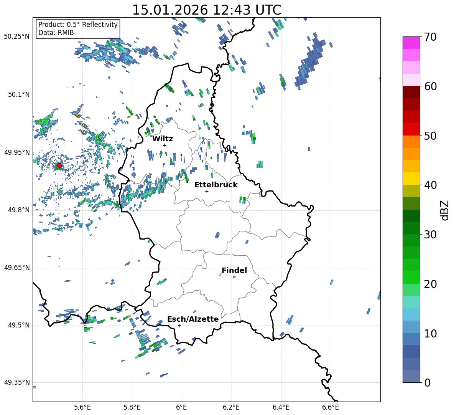Click the 40 tick on colorbar

click(x=430, y=185)
